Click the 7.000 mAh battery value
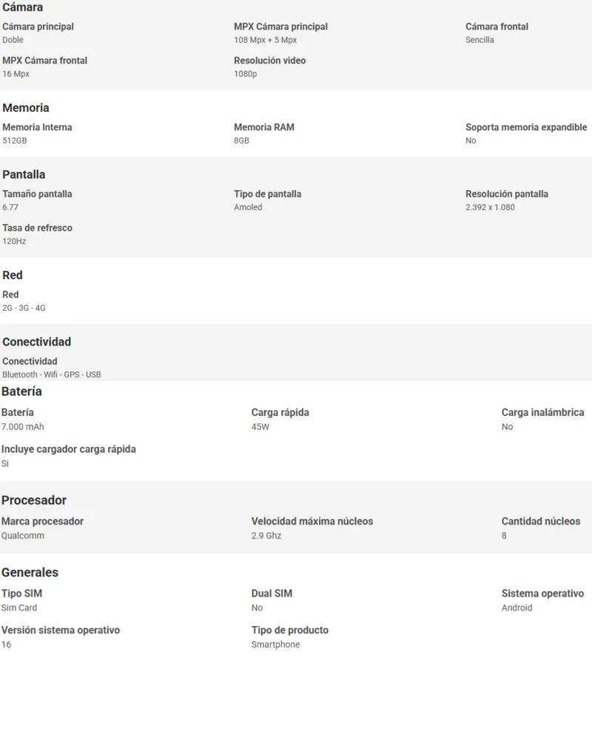 pos(23,427)
